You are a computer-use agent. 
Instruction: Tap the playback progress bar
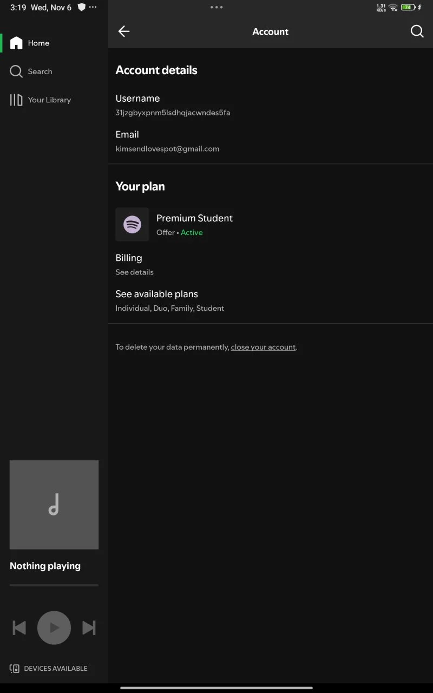[54, 585]
